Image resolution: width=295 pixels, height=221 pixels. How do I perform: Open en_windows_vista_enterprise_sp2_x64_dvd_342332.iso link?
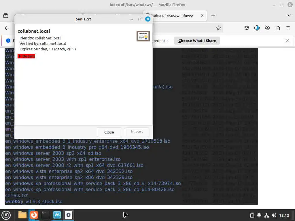69,172
